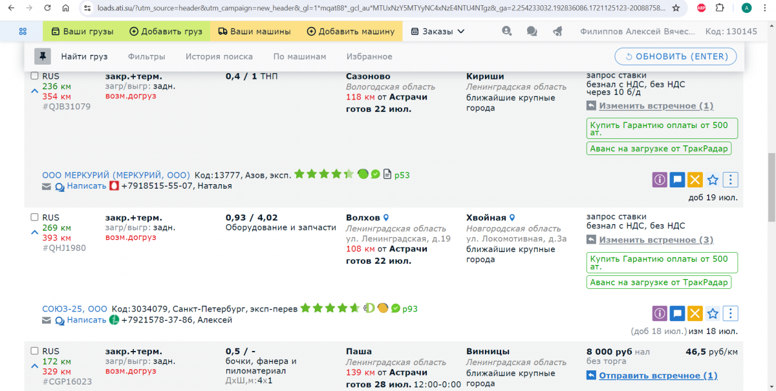This screenshot has height=391, width=776.
Task: Expand the Заказы dropdown menu
Action: (438, 31)
